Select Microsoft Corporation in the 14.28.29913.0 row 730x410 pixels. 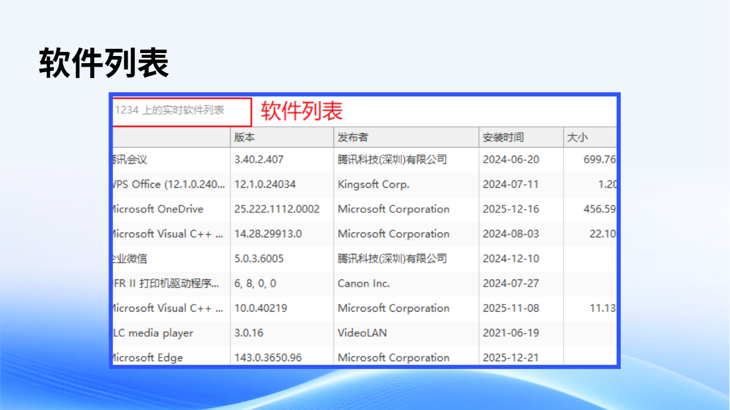pos(394,234)
